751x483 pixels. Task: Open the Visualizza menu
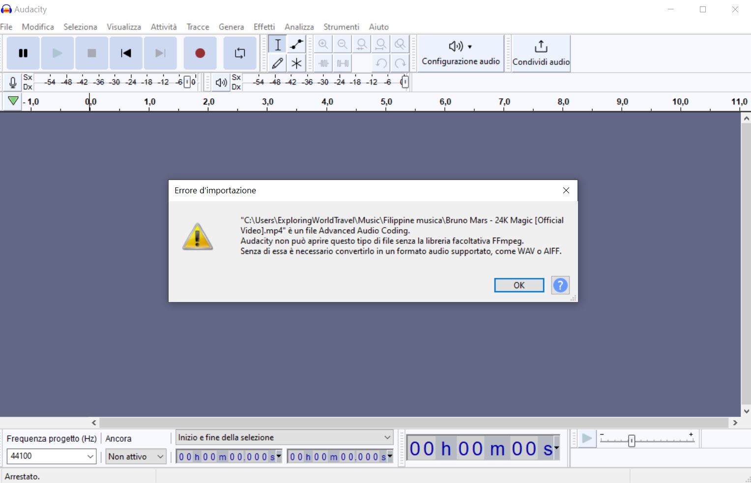(124, 27)
